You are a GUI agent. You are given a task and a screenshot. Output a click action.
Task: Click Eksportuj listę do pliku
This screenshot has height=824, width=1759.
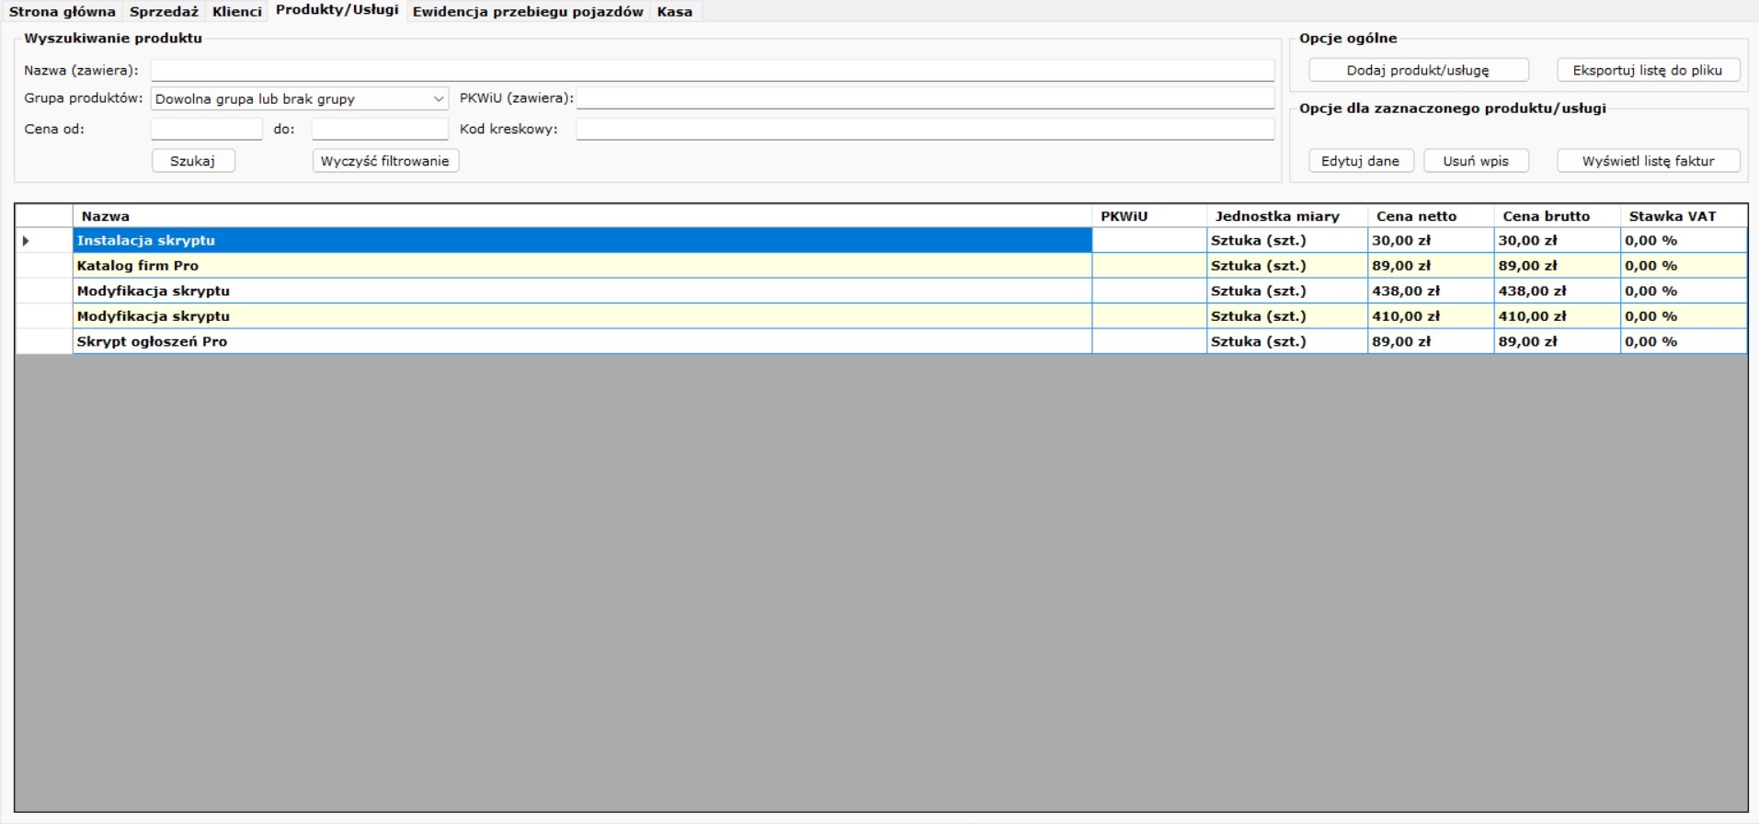1647,71
